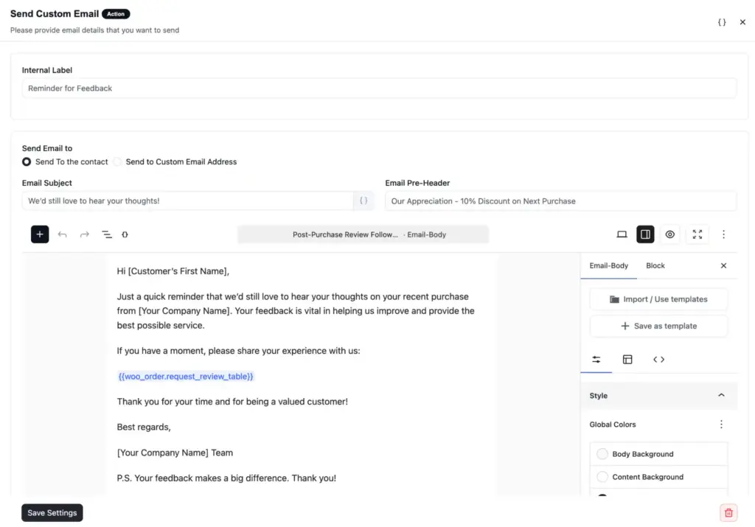Edit the Email Pre-Header field
The image size is (755, 527).
tap(560, 201)
